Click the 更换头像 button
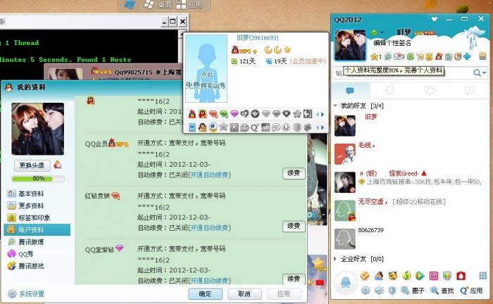Viewport: 493px width, 304px height. coord(32,165)
